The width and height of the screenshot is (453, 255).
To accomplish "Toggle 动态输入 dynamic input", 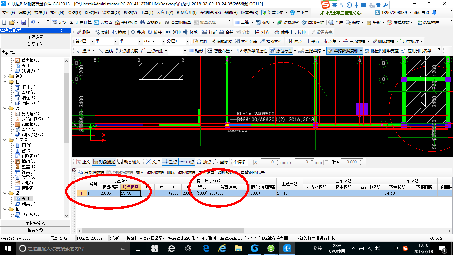I will point(129,162).
